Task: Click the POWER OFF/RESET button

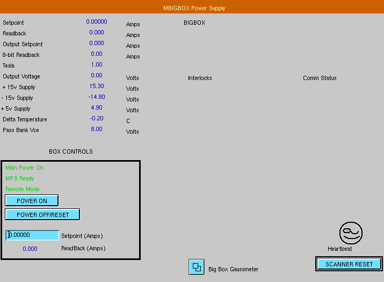Action: click(42, 215)
